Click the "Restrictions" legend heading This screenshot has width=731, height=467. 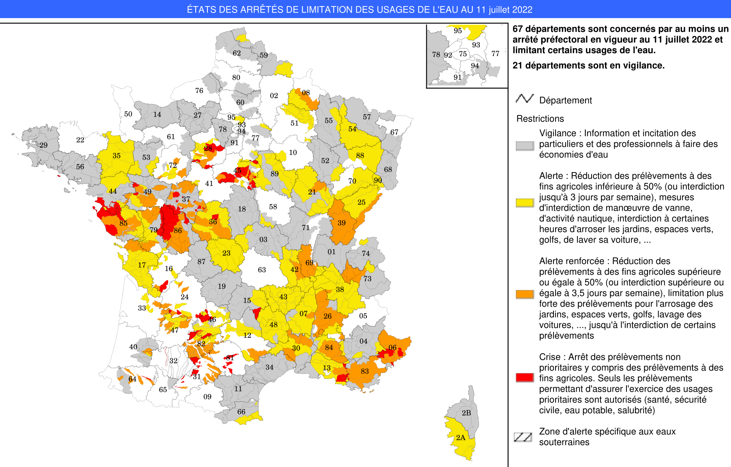[540, 119]
